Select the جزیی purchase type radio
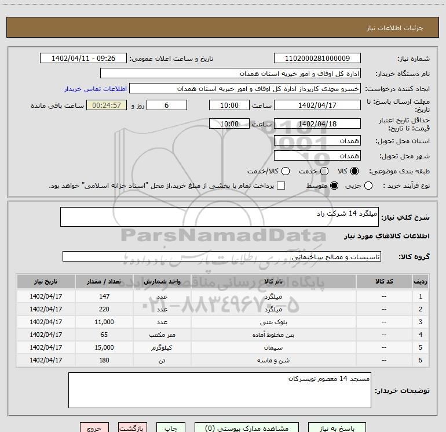 click(x=368, y=186)
